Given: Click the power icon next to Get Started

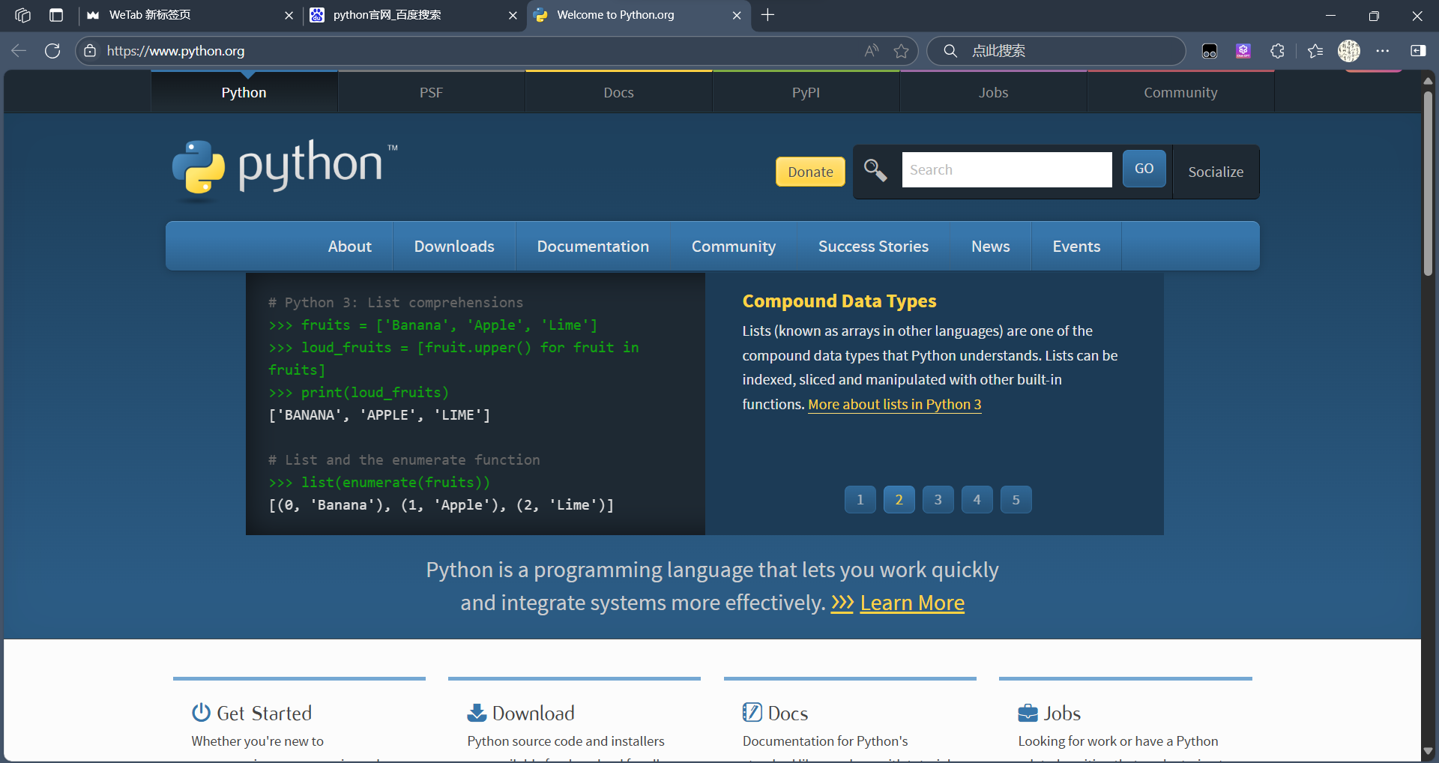Looking at the screenshot, I should (x=200, y=713).
